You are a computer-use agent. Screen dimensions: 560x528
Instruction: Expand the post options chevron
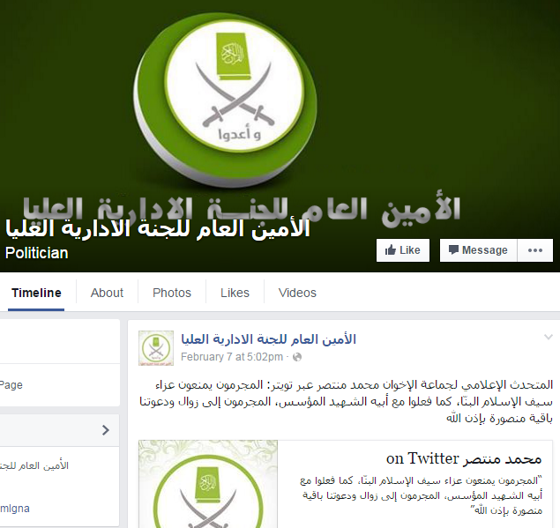[x=549, y=337]
